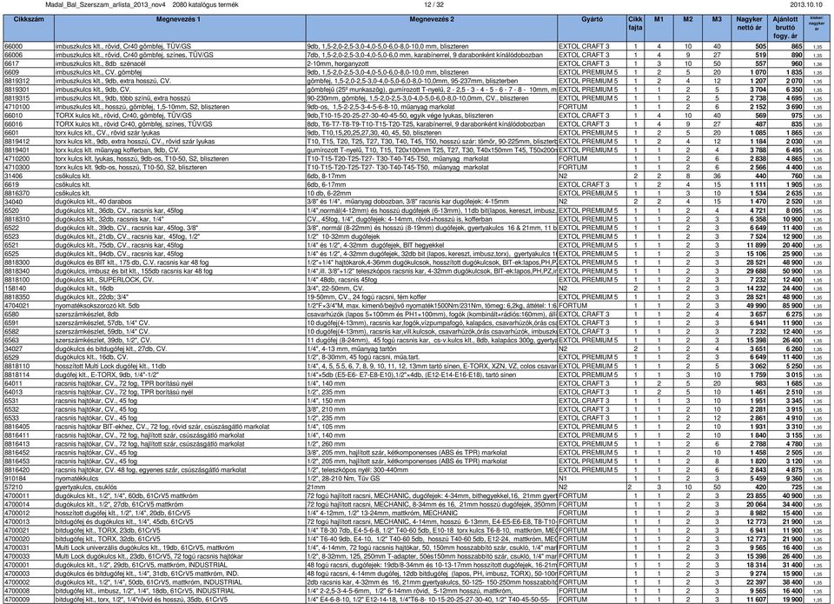Click the page indicator 12 / 32

434,5
